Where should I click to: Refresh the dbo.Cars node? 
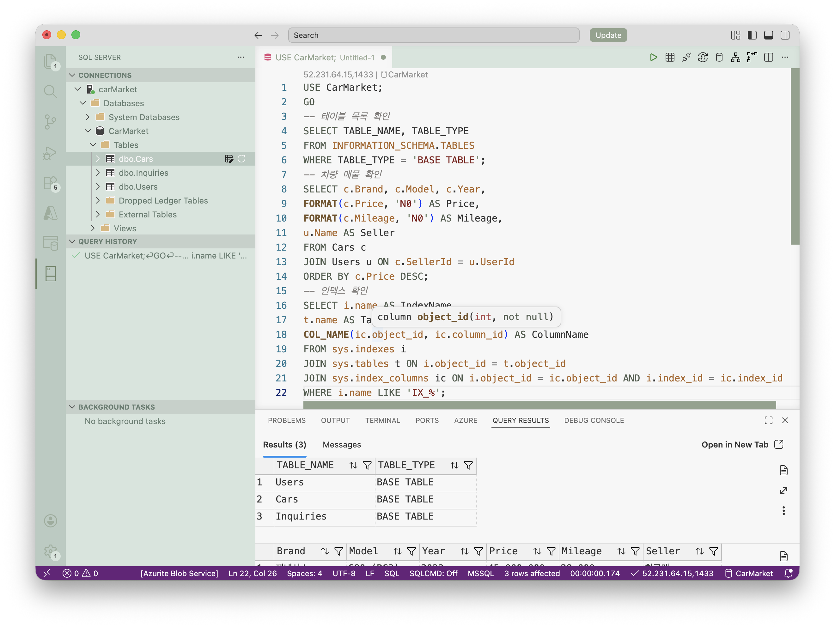(x=241, y=159)
